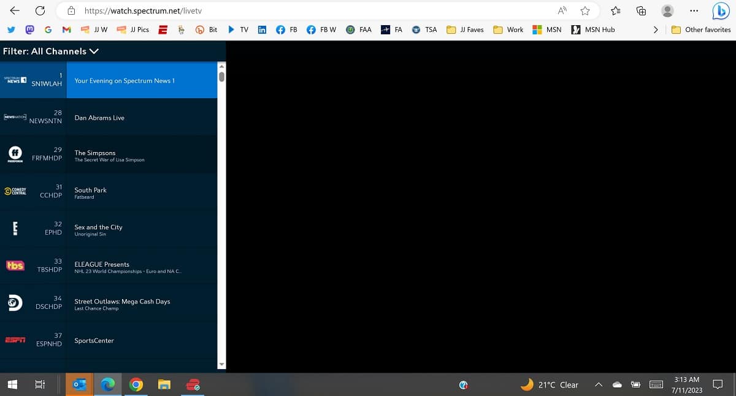Add this page to favorites star
The width and height of the screenshot is (736, 396).
(585, 10)
